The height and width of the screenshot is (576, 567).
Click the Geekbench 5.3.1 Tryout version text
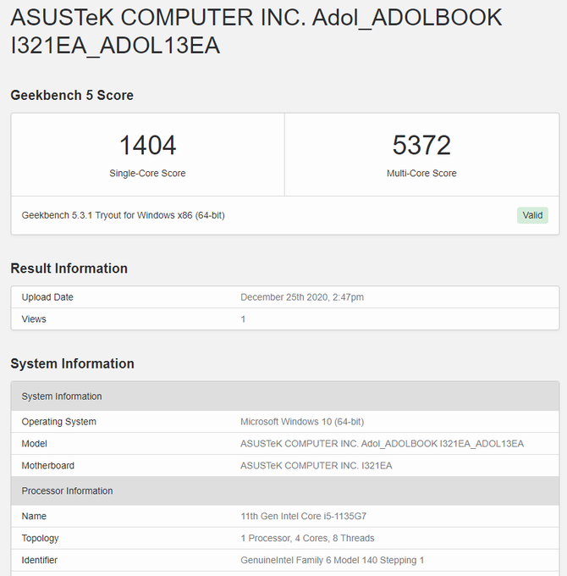123,215
